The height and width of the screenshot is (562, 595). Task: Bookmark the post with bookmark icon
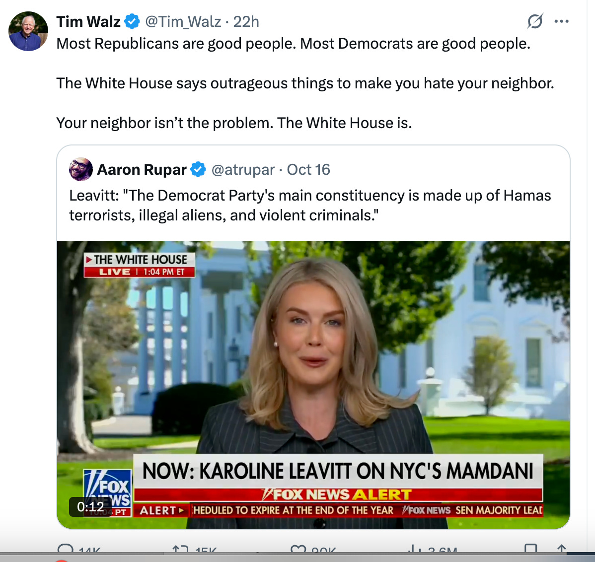530,549
